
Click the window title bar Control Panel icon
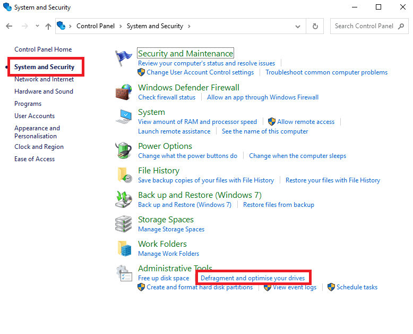click(7, 7)
